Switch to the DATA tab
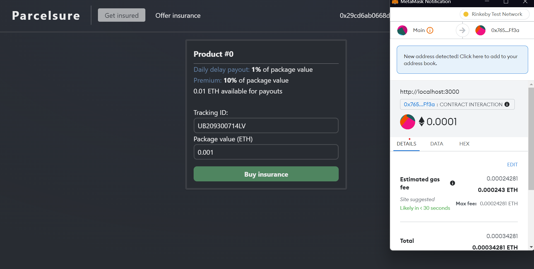 pos(437,144)
